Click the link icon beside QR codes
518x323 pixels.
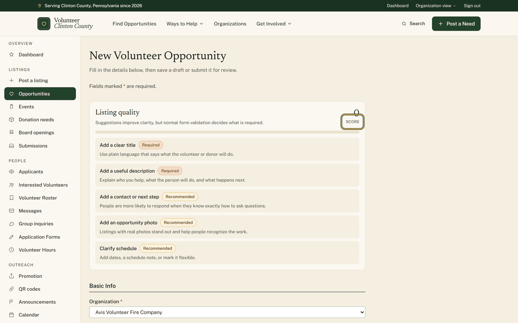[x=12, y=289]
